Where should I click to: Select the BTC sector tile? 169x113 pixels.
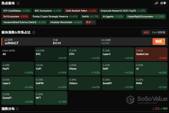pyautogui.click(x=51, y=54)
